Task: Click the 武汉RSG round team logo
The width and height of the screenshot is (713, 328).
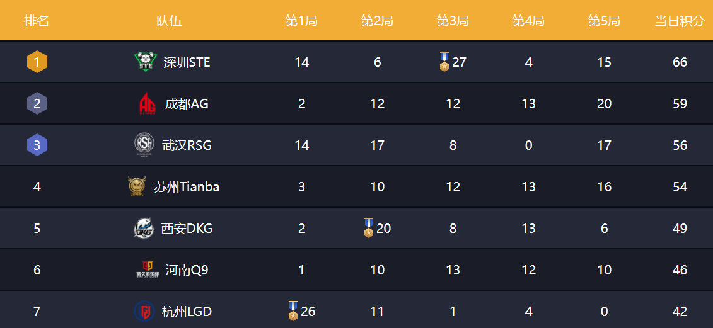Action: (x=144, y=145)
